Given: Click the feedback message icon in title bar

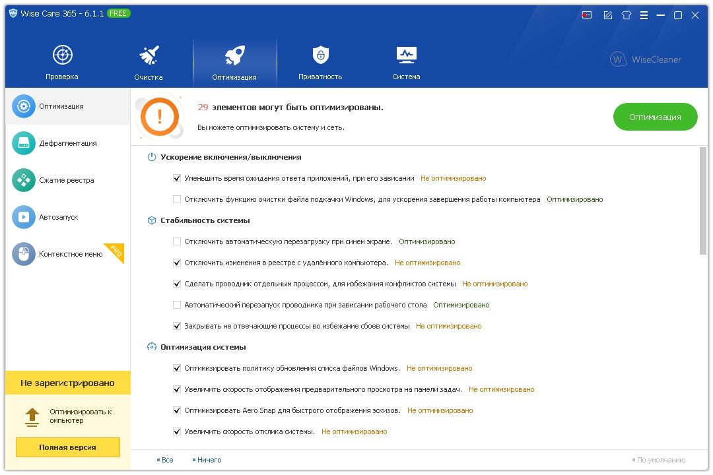Looking at the screenshot, I should click(x=587, y=15).
